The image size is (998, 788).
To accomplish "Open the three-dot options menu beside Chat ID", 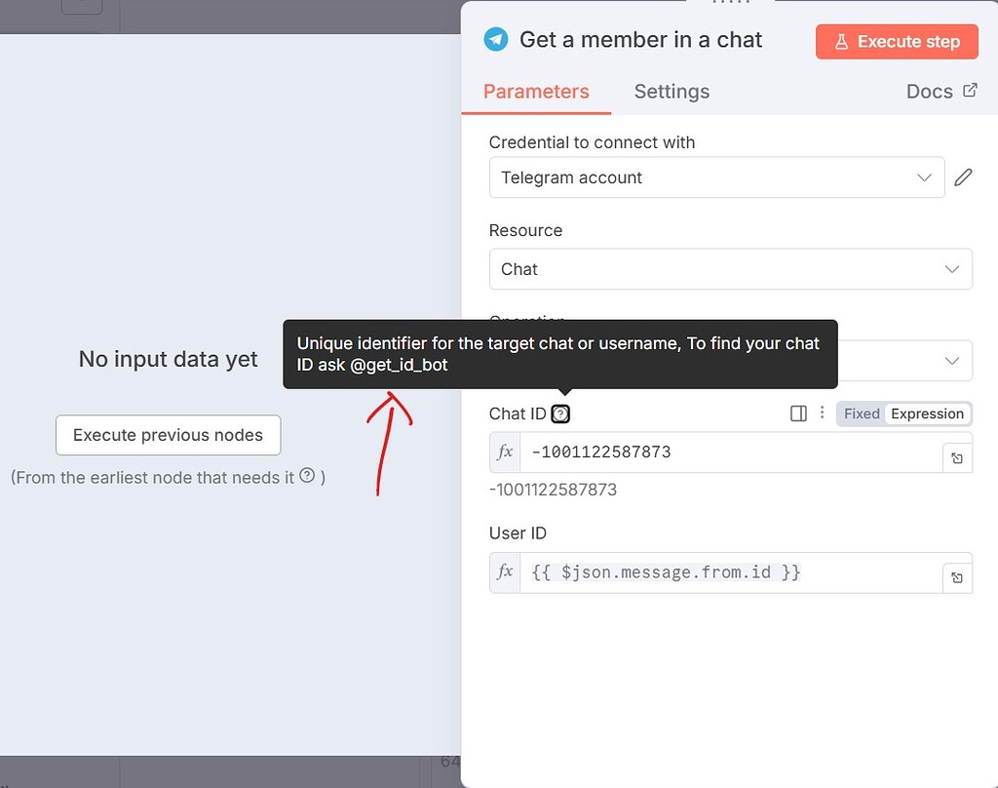I will tap(823, 414).
